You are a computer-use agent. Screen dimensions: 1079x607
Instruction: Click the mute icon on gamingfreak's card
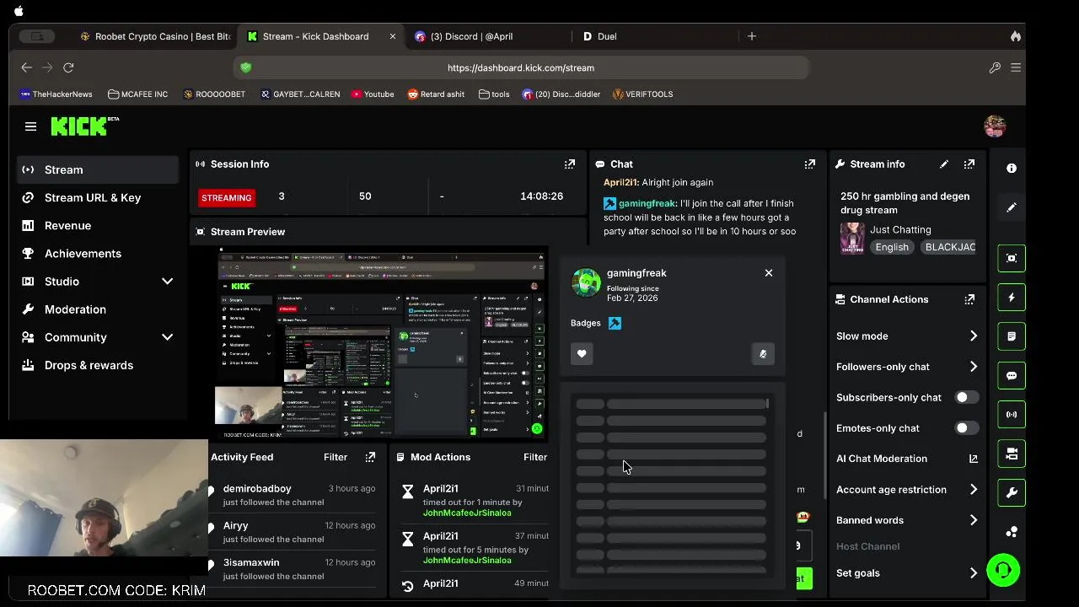tap(763, 354)
